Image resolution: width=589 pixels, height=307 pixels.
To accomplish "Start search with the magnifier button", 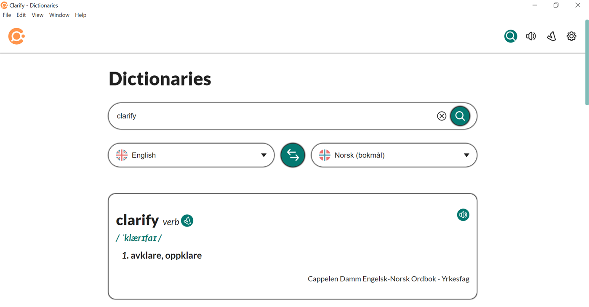I will (460, 116).
